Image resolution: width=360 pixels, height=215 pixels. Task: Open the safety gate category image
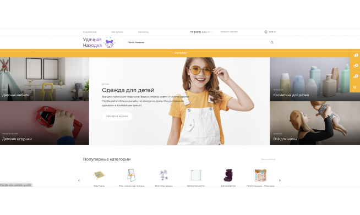click(196, 175)
